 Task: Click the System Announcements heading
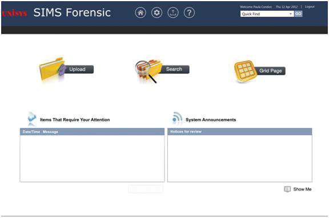tap(211, 120)
